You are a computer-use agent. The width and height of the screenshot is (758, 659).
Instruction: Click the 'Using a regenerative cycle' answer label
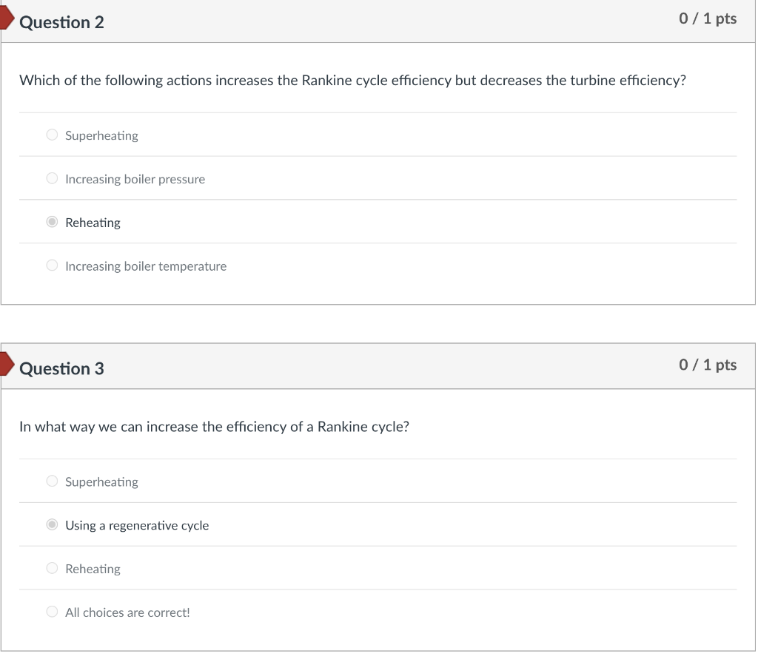(137, 526)
